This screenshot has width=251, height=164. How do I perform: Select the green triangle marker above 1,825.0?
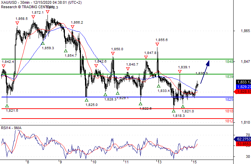coord(86,100)
